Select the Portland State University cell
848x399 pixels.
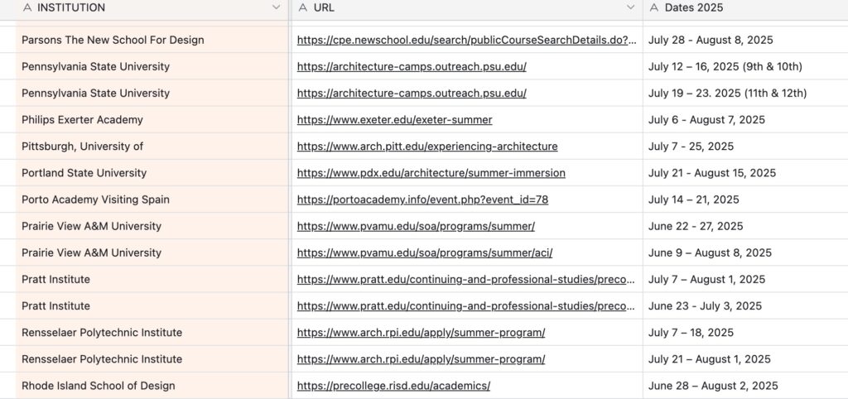click(152, 173)
